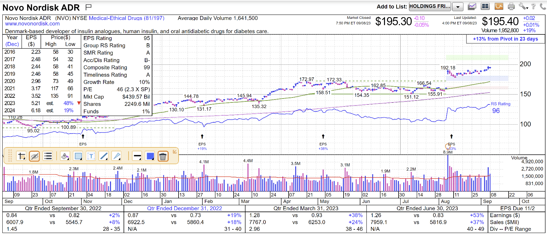Click the $195.30 after-hours price
The image size is (547, 234).
pyautogui.click(x=394, y=21)
